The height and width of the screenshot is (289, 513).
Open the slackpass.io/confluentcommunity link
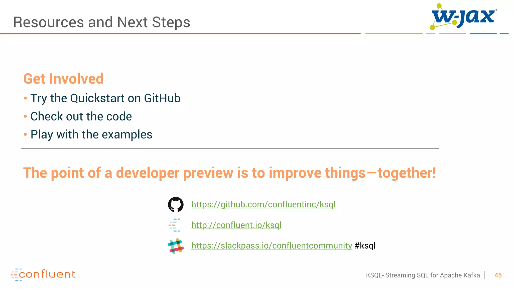coord(272,246)
